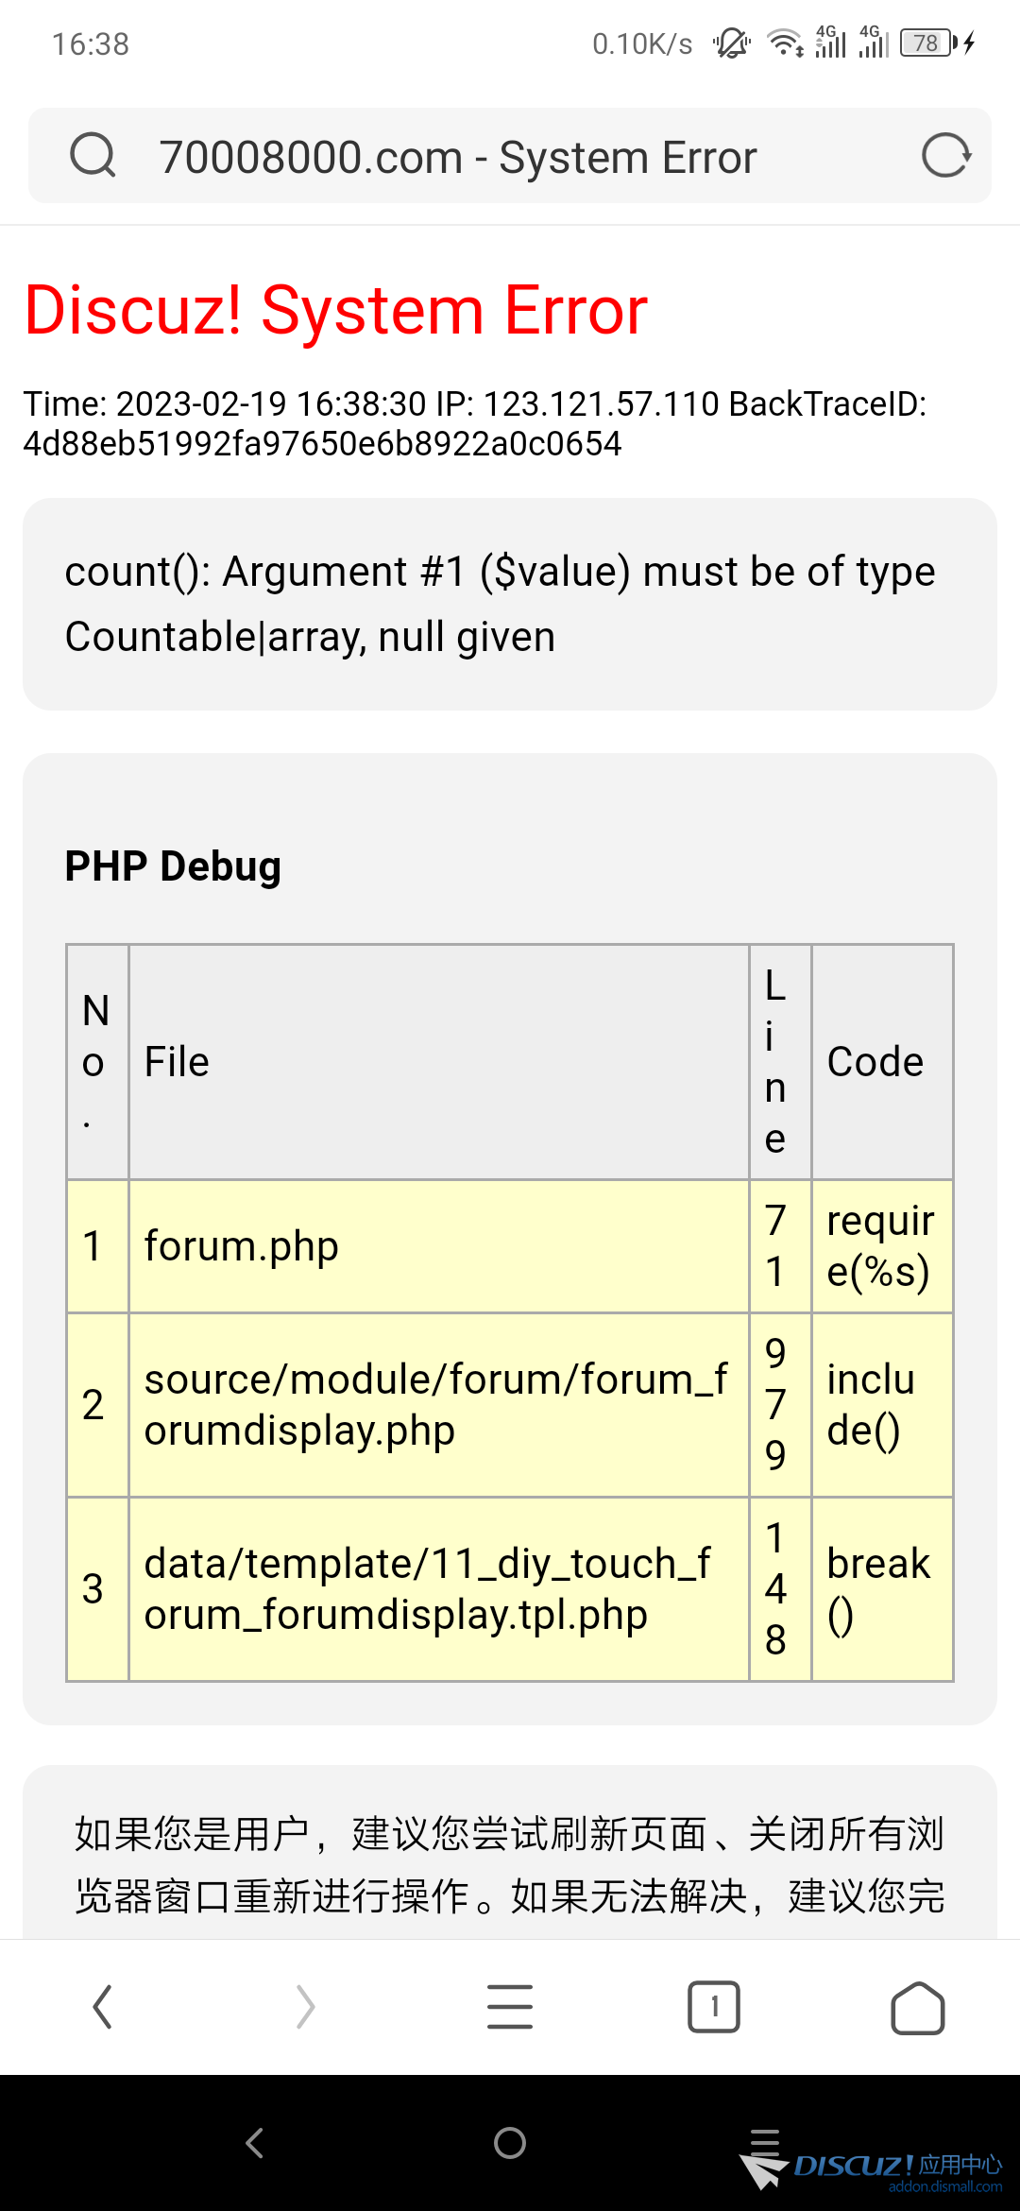Screen dimensions: 1020x2211
Task: Tap the grayed forward arrow icon
Action: 306,2007
